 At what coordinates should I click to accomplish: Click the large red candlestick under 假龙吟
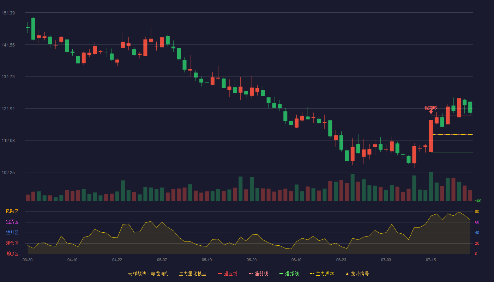coord(431,136)
